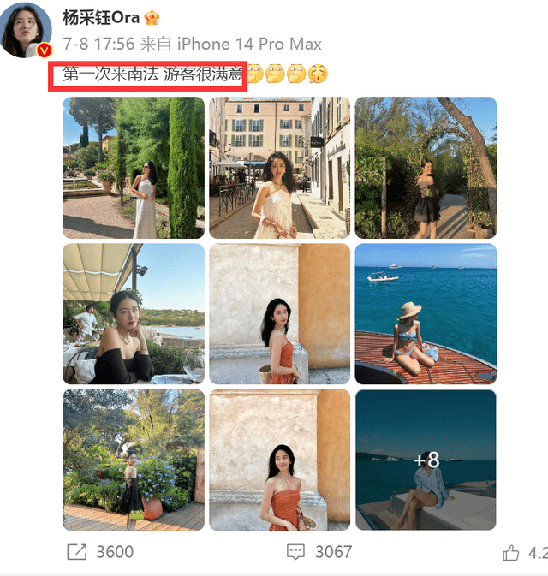Open username 杨采钰Ora profile link
The width and height of the screenshot is (548, 576).
(x=101, y=17)
